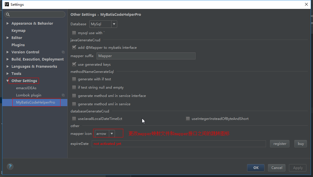Click the OK button

click(x=256, y=168)
